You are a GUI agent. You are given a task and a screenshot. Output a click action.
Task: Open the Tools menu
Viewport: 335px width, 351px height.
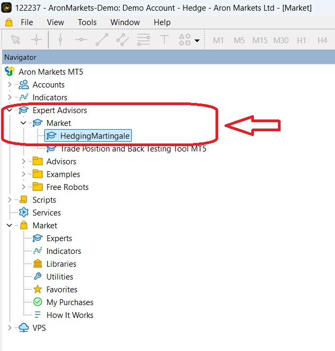coord(87,22)
